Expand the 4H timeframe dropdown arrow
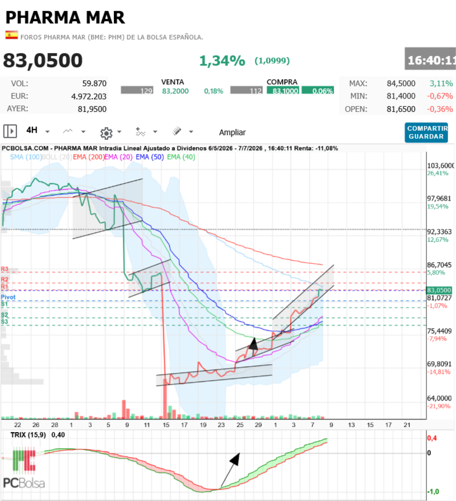456x501 pixels. [47, 132]
